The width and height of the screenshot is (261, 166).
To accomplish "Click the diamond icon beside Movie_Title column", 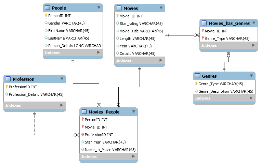I will pos(118,31).
